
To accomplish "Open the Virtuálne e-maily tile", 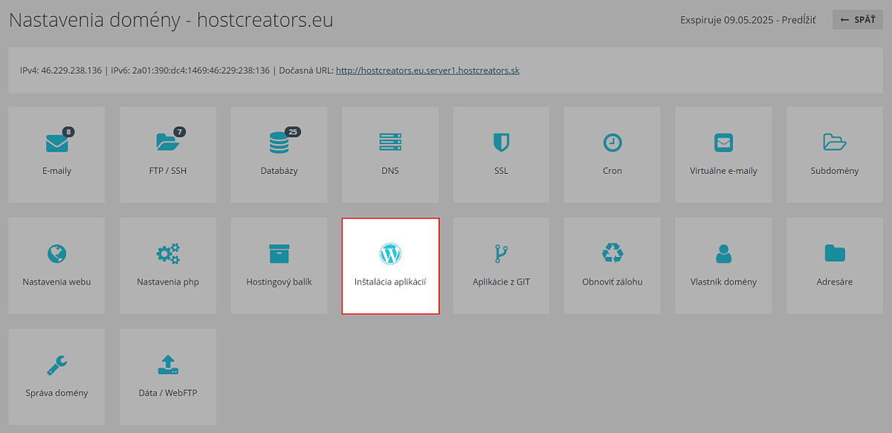I will [x=723, y=154].
